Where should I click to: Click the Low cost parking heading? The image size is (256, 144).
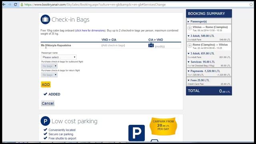[74, 121]
